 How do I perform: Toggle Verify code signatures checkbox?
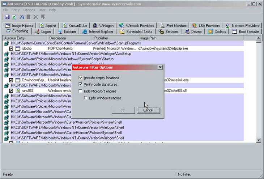click(x=80, y=84)
